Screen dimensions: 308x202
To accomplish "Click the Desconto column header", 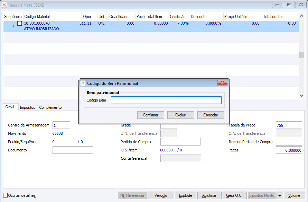I will click(207, 17).
